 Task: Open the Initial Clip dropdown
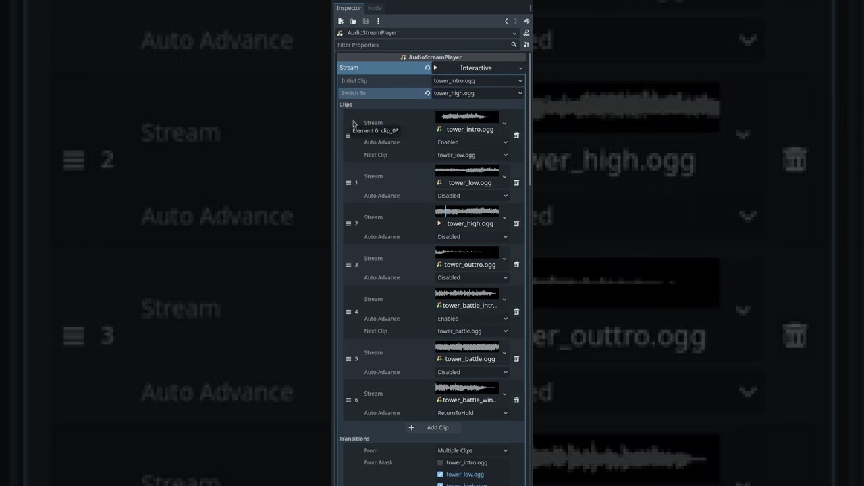tap(478, 80)
